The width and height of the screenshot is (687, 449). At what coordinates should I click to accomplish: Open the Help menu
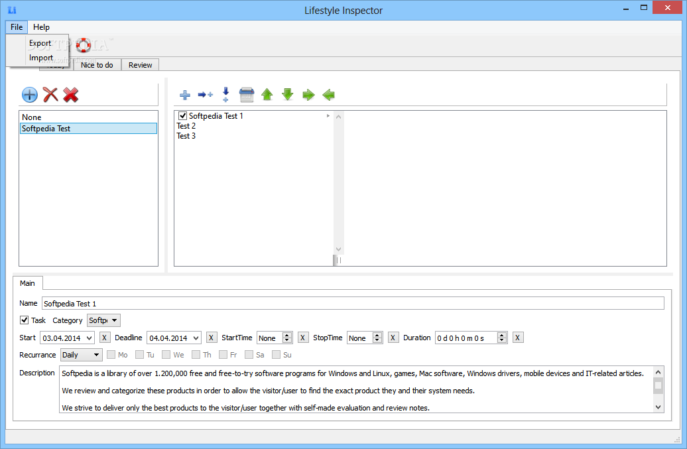(41, 27)
